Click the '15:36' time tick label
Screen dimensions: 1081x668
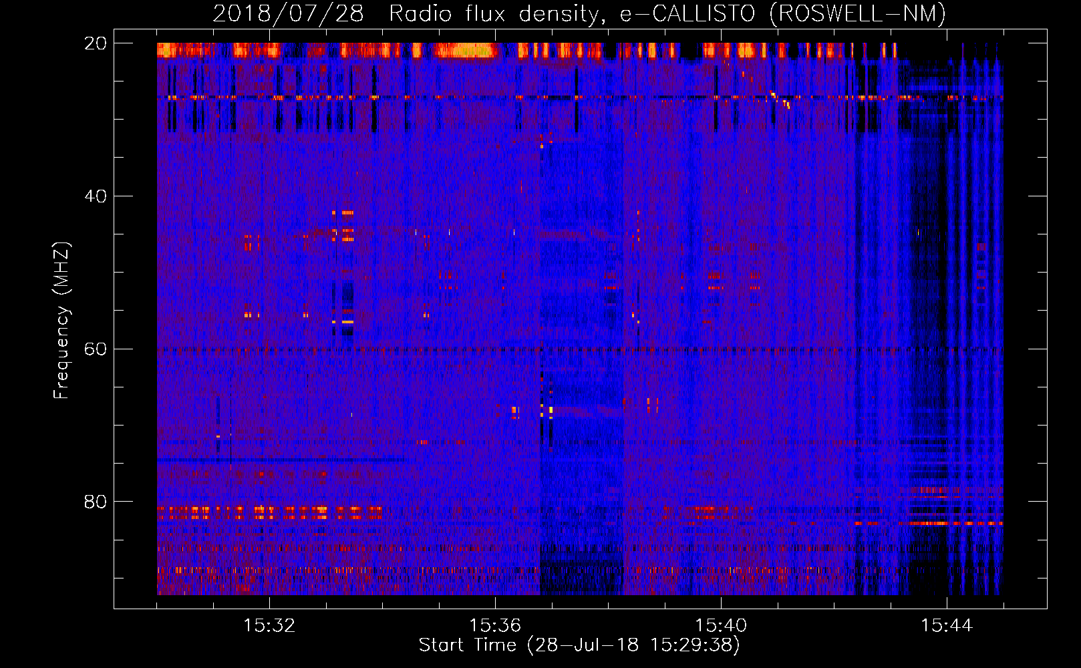point(495,626)
